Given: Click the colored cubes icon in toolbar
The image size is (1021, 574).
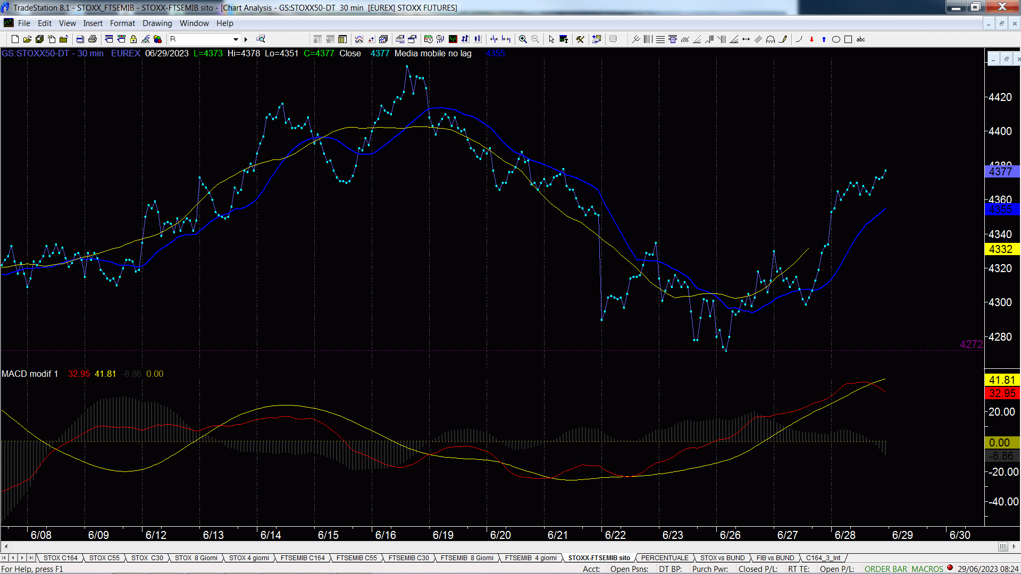Looking at the screenshot, I should pos(158,39).
